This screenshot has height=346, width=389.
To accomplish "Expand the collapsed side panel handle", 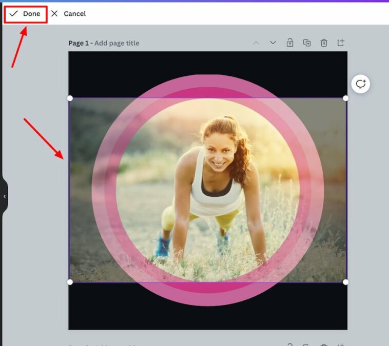I will tap(4, 196).
